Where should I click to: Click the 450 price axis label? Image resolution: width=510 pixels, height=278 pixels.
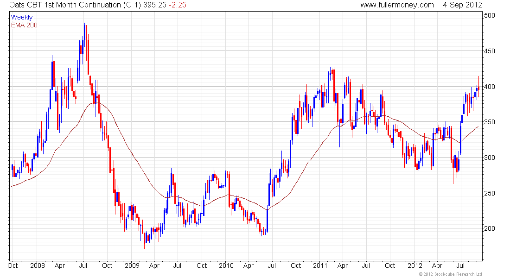(x=490, y=51)
